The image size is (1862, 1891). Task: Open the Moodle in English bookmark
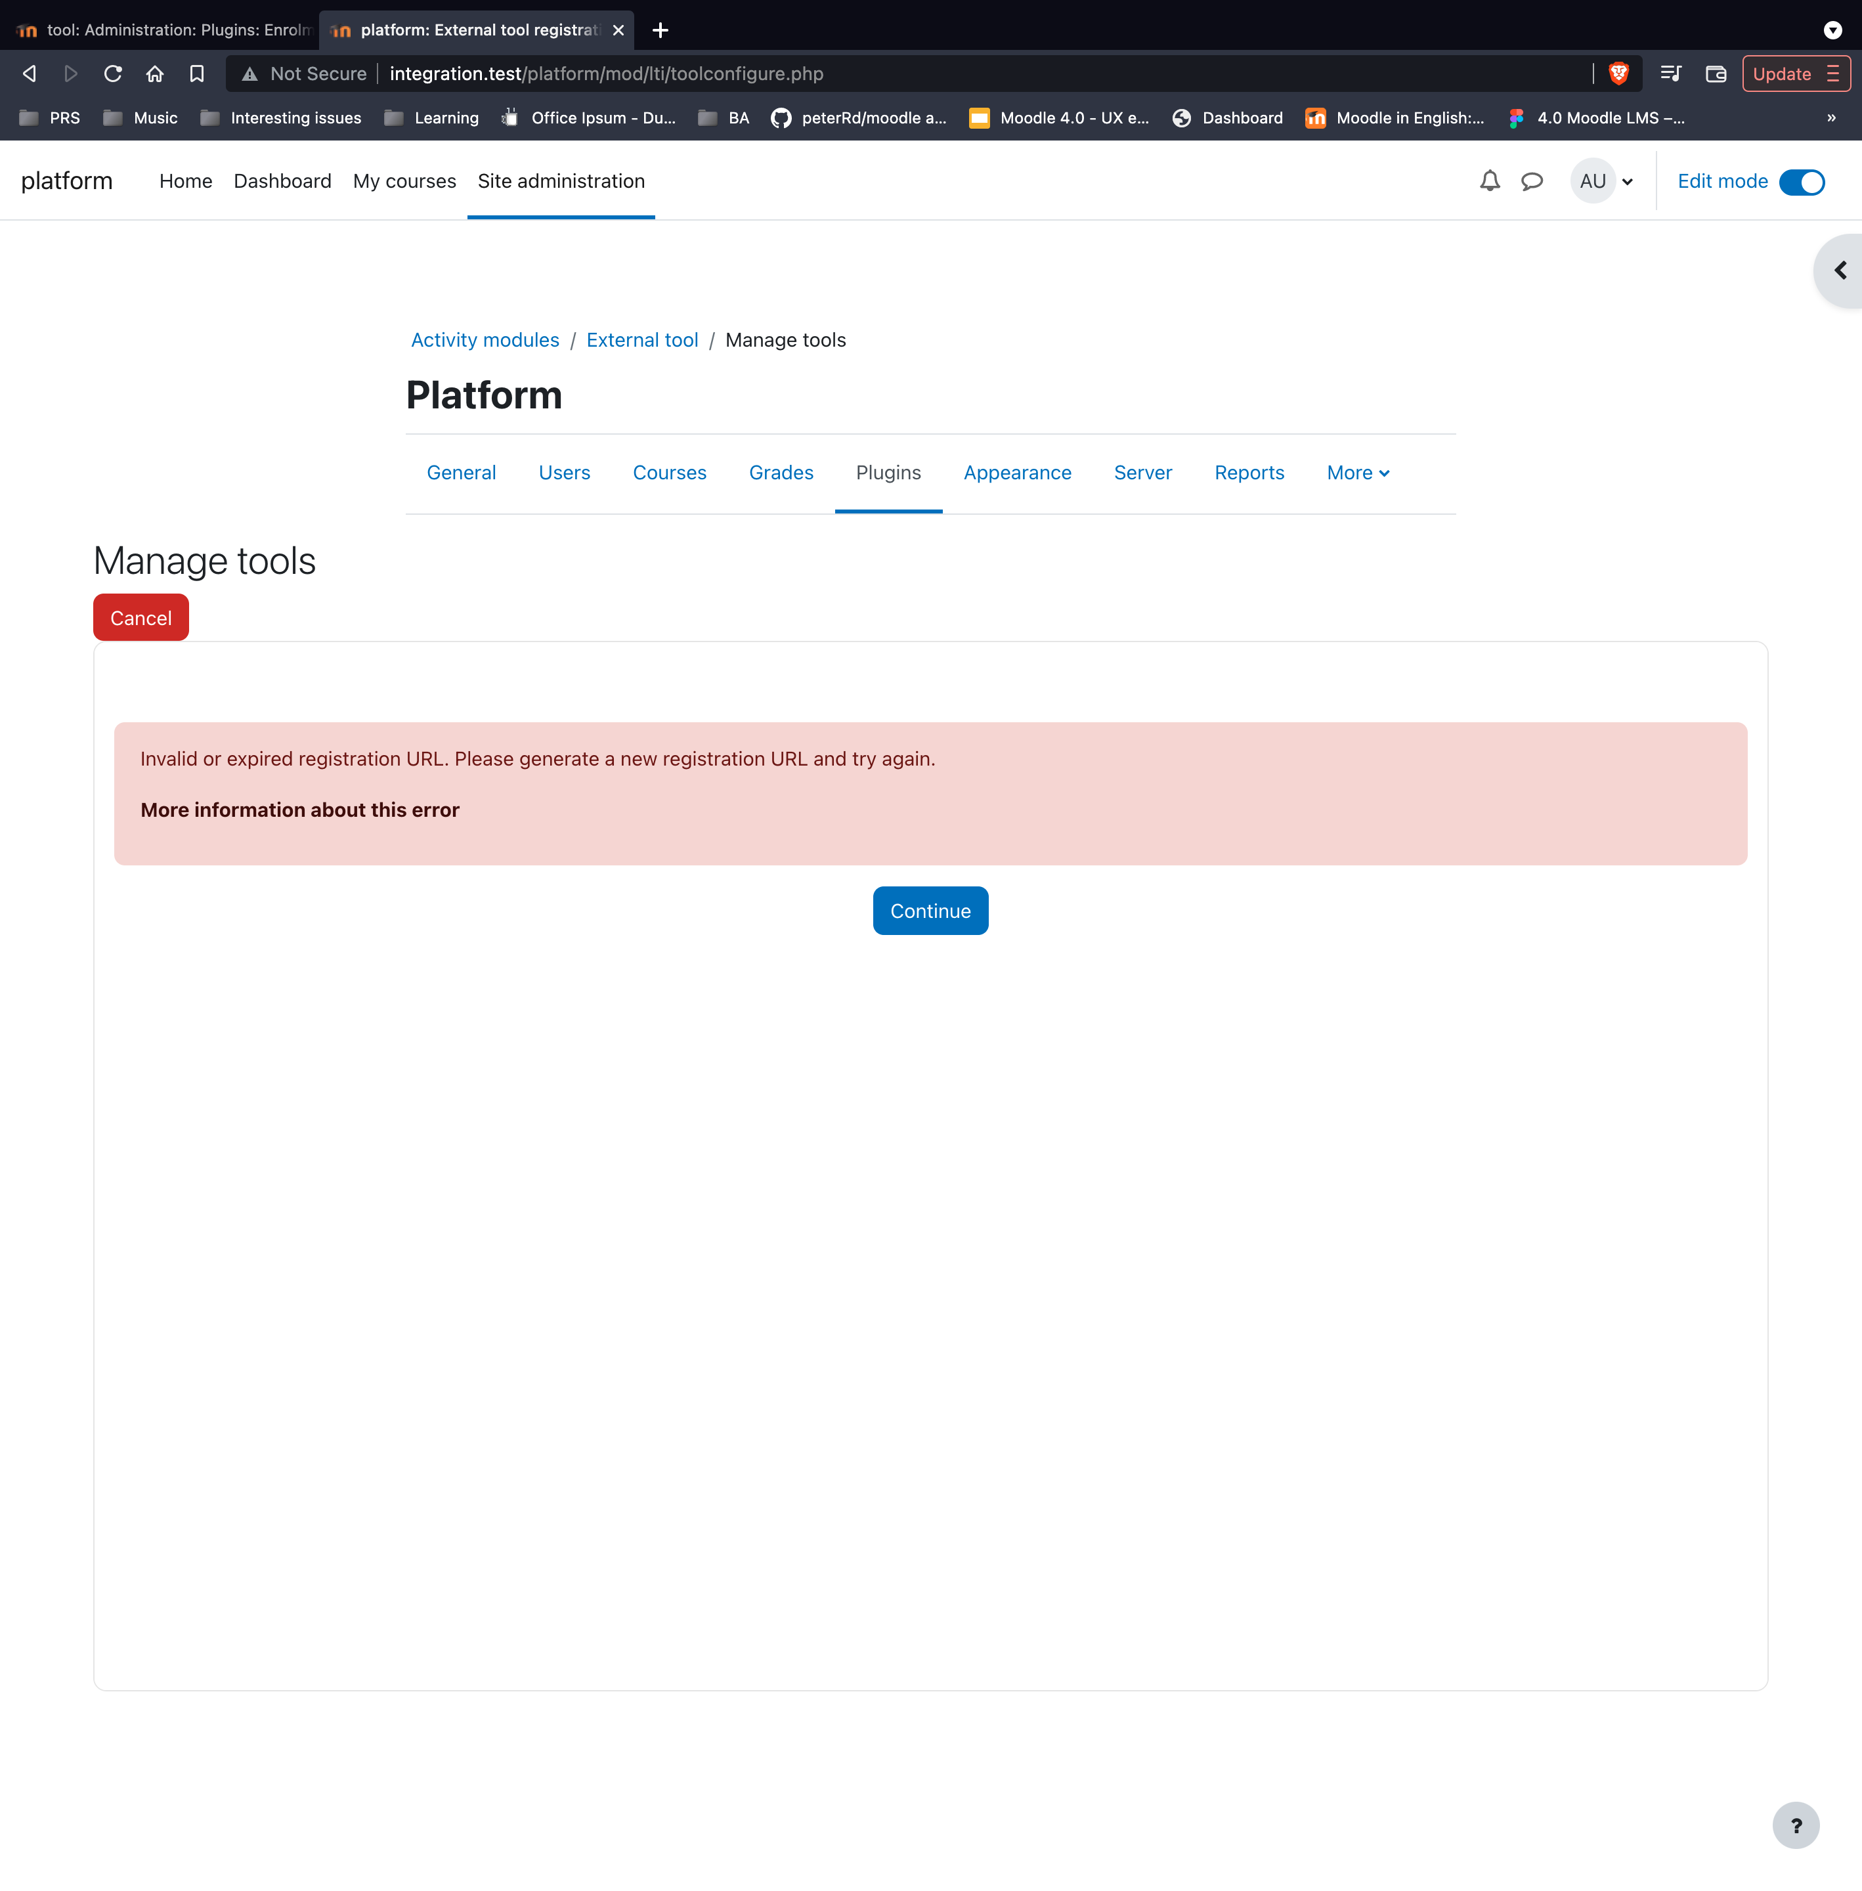(x=1395, y=118)
